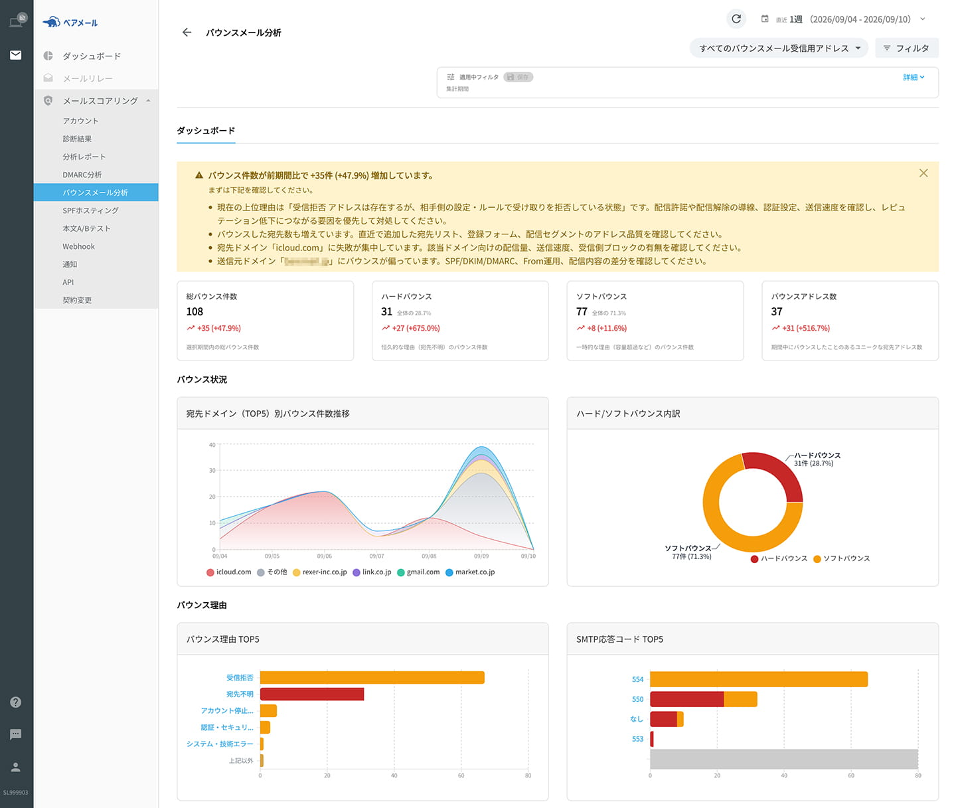The width and height of the screenshot is (956, 808).
Task: Open the help question mark icon
Action: pos(16,702)
